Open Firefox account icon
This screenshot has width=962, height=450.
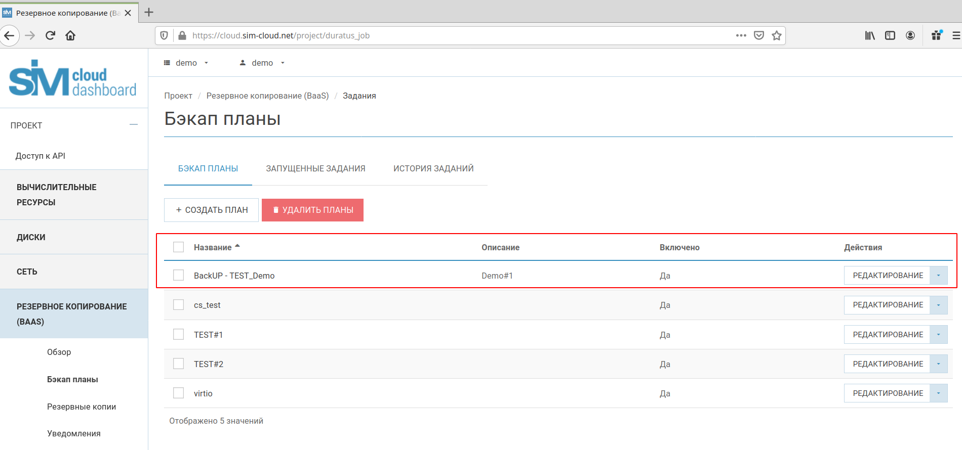(x=910, y=35)
